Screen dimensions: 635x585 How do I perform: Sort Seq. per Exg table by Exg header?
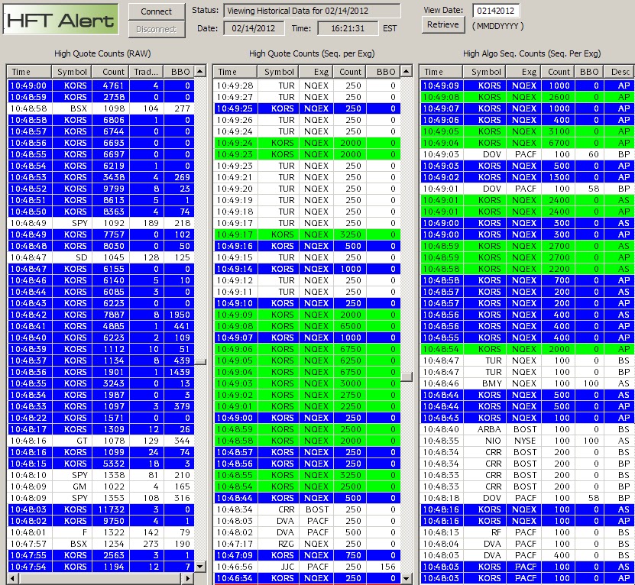coord(316,72)
